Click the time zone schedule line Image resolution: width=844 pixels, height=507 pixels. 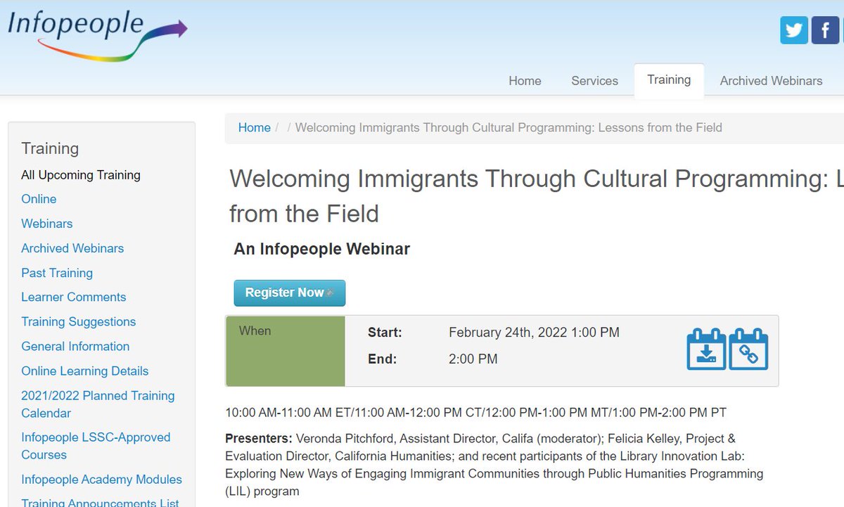[x=475, y=412]
